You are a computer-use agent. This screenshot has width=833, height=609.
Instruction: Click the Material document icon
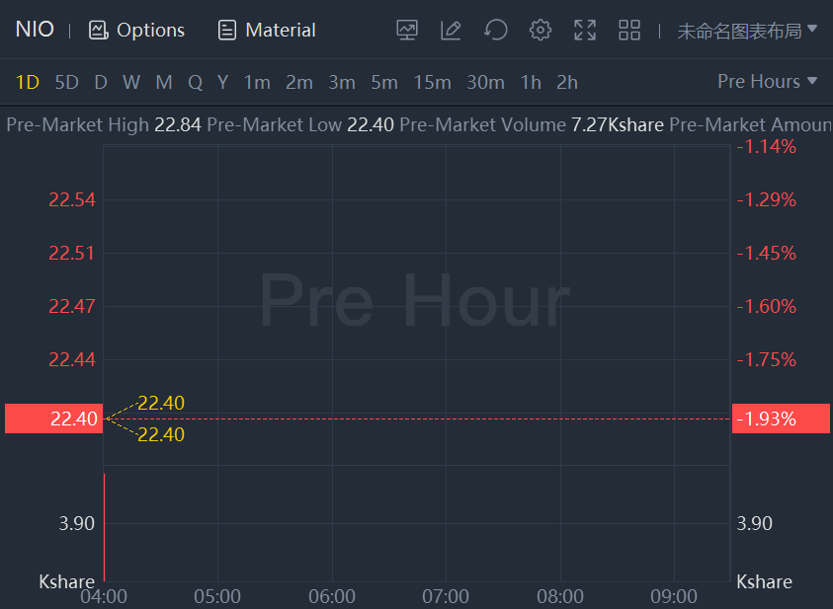coord(227,30)
